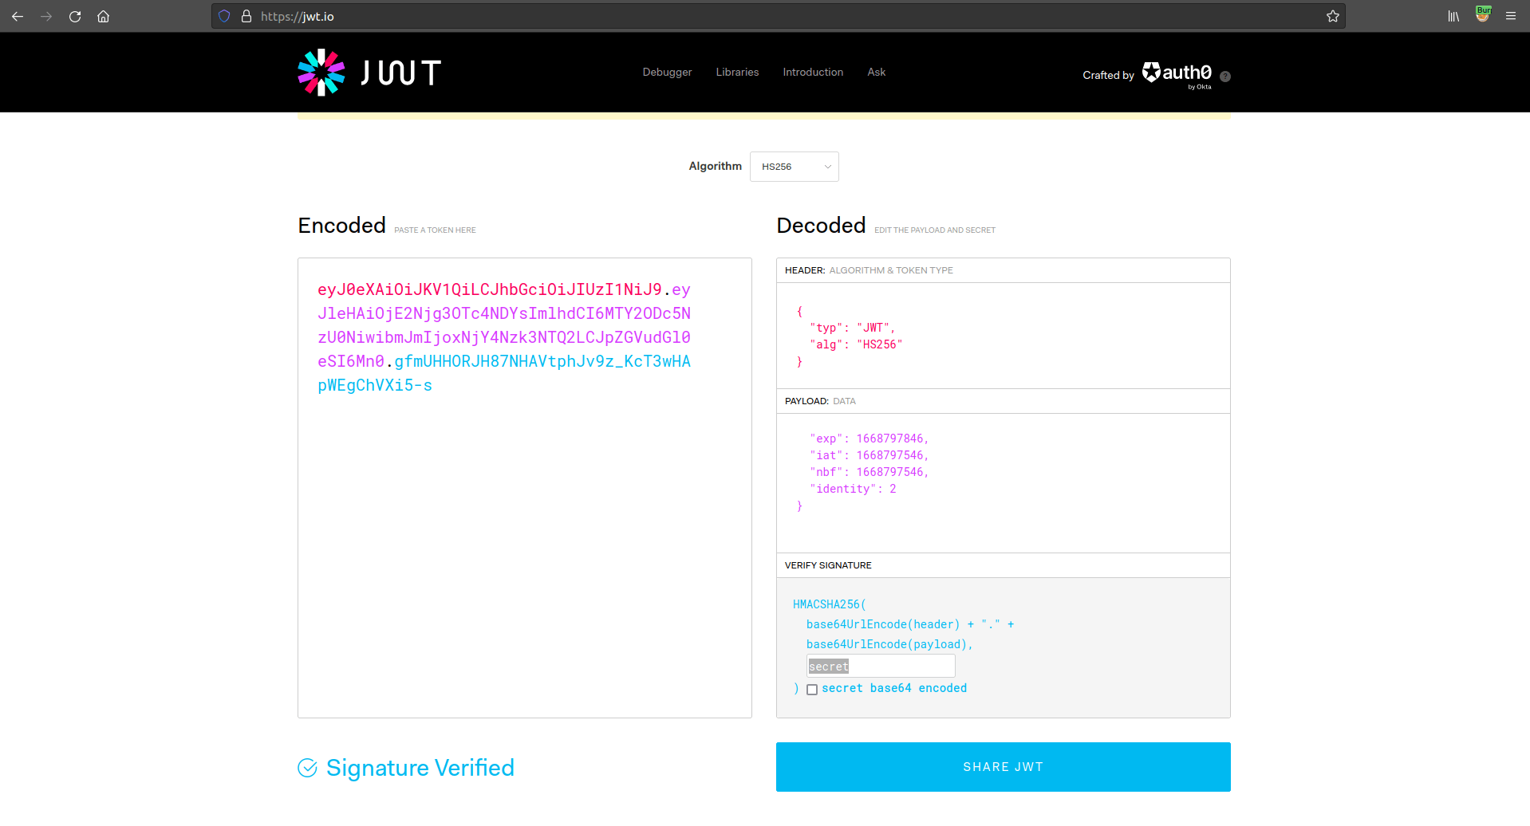Select the Debugger menu item
Viewport: 1530px width, 826px height.
pyautogui.click(x=666, y=72)
